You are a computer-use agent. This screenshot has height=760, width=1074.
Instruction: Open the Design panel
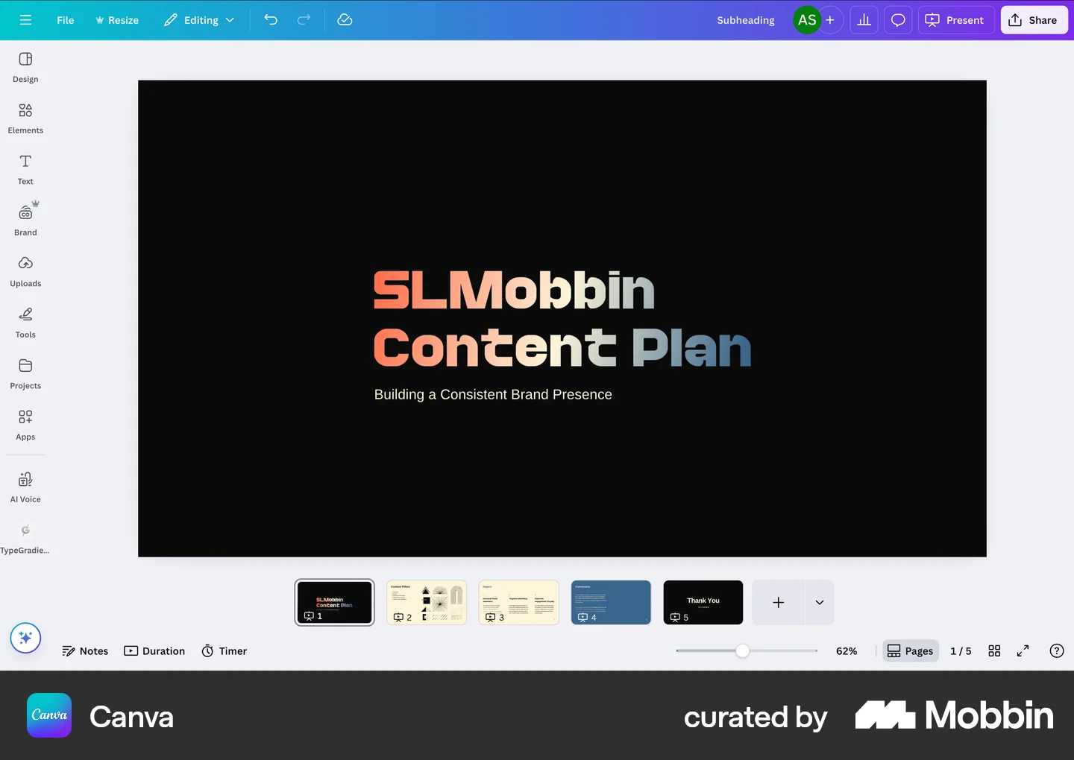pos(25,67)
